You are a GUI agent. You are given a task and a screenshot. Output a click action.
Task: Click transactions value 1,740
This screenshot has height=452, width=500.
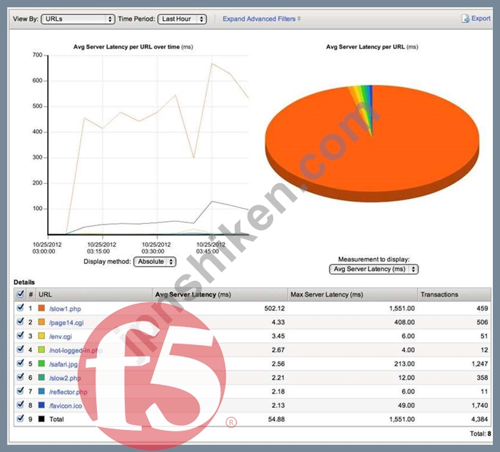tap(479, 406)
